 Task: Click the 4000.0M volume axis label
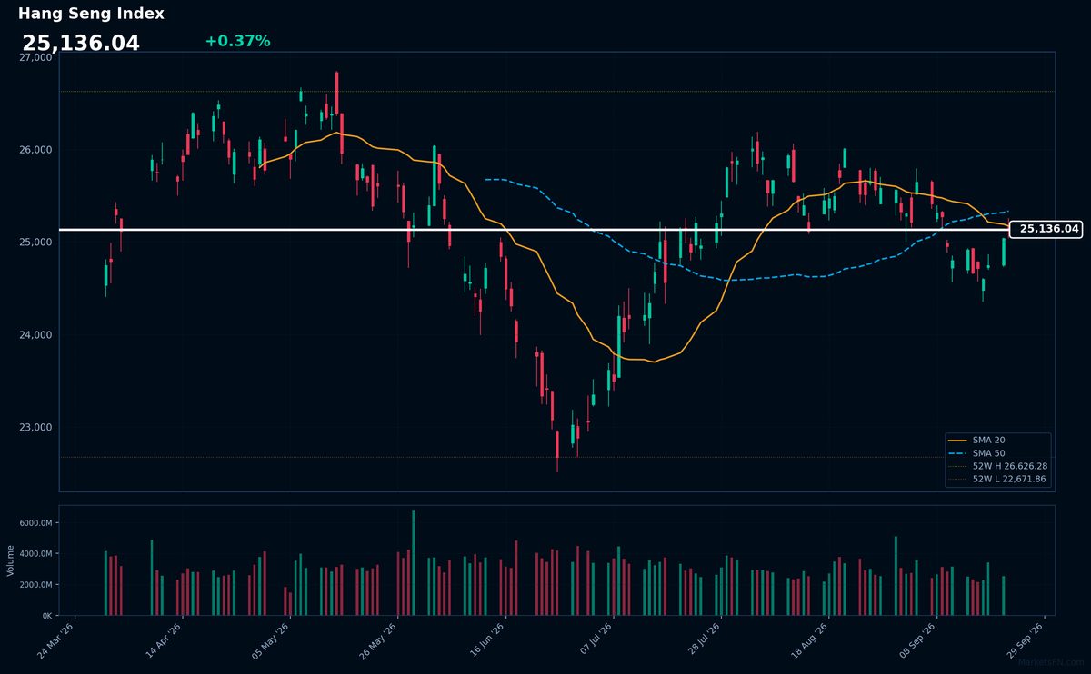pyautogui.click(x=38, y=554)
